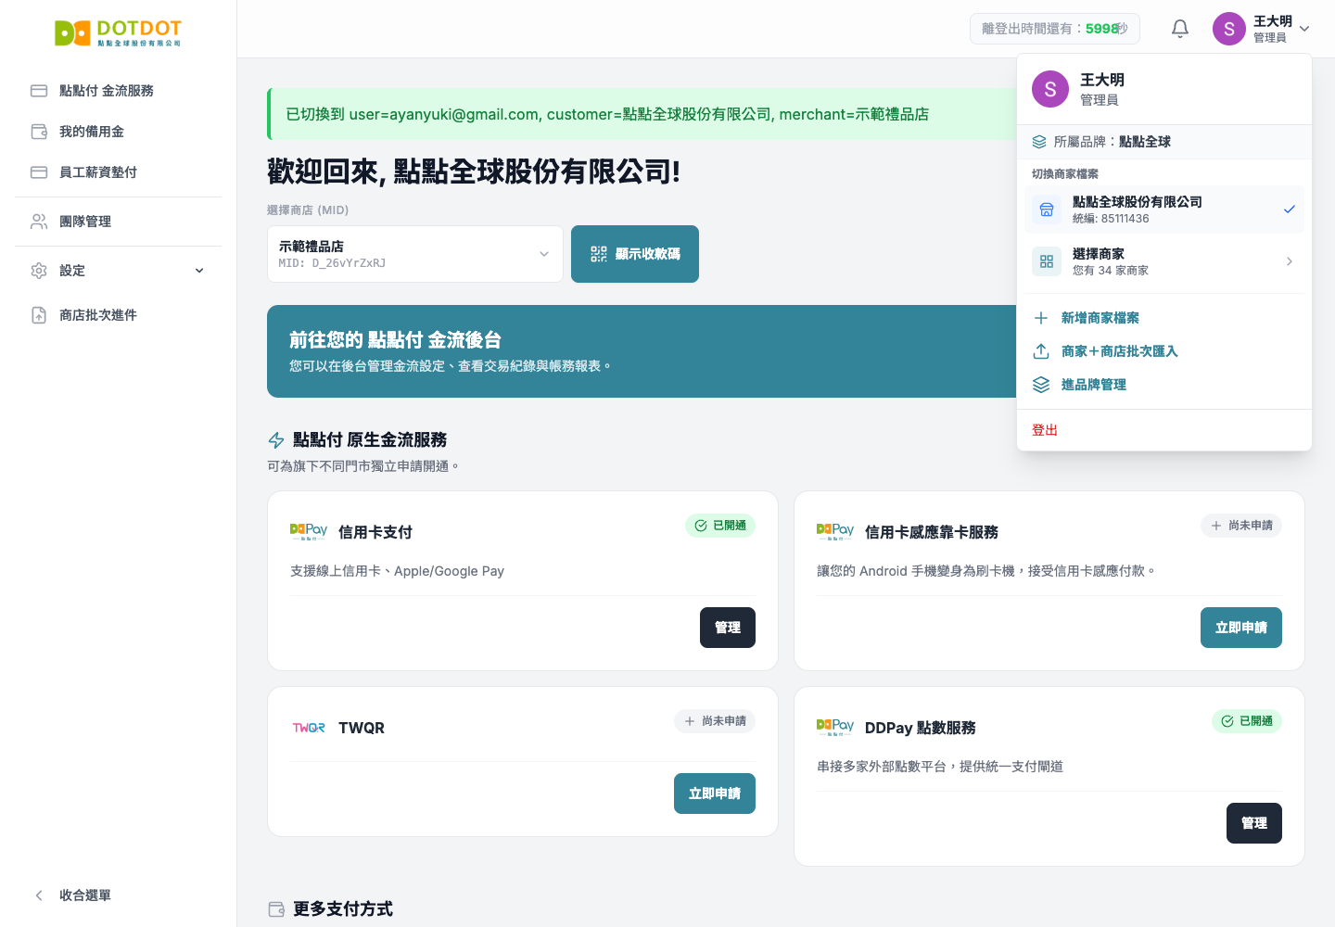Open 點點付 金流服務 in sidebar
The image size is (1335, 927).
(x=118, y=91)
